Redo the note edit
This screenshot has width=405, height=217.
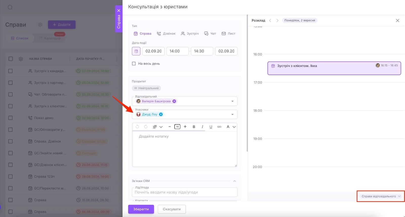point(146,127)
